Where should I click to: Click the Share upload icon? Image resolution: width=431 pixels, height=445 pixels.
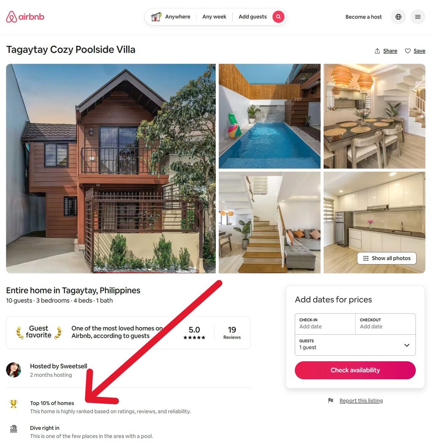(x=377, y=51)
